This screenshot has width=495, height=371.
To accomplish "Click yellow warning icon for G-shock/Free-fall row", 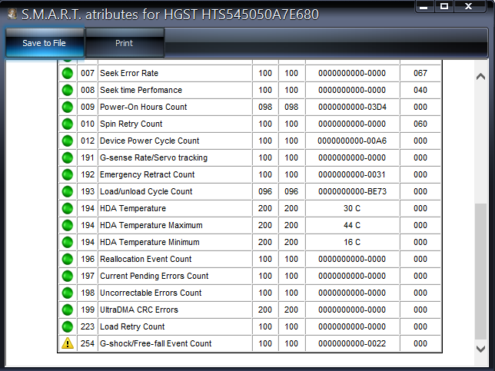I will [68, 343].
